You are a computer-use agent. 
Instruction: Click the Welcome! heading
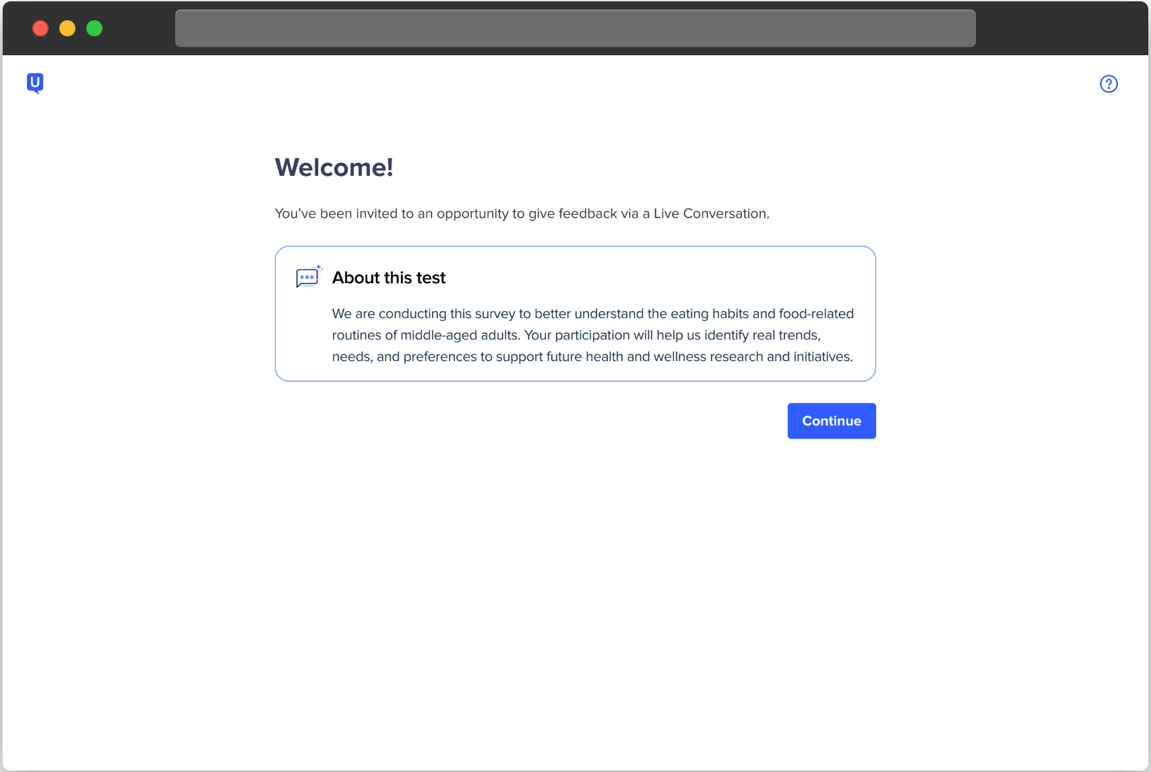(x=334, y=167)
